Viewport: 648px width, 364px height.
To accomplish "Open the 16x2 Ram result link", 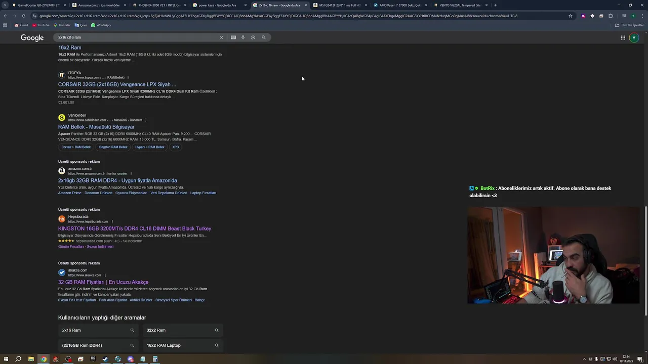I will pos(69,48).
